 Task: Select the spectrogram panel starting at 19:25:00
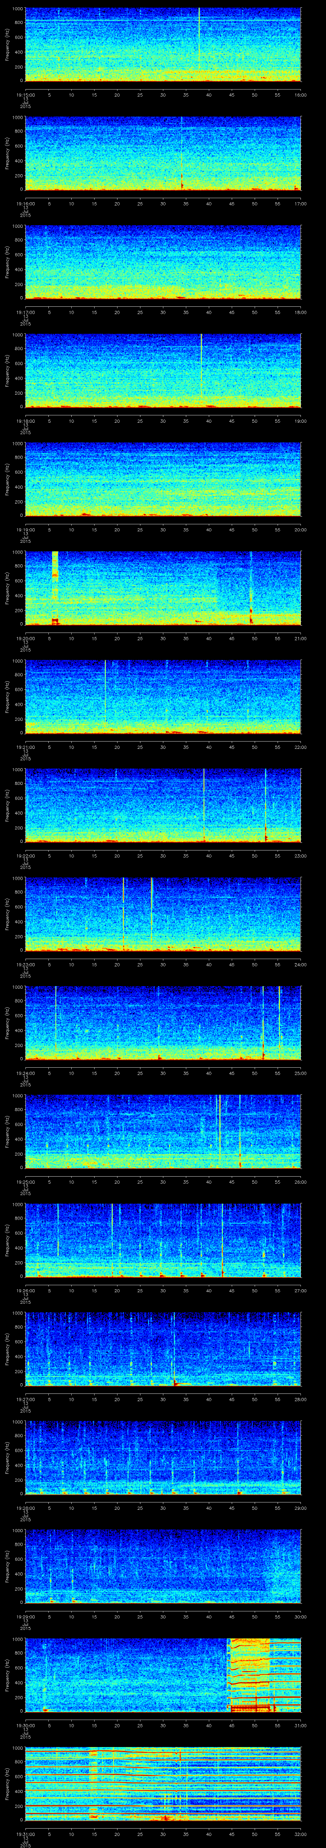(x=163, y=1131)
